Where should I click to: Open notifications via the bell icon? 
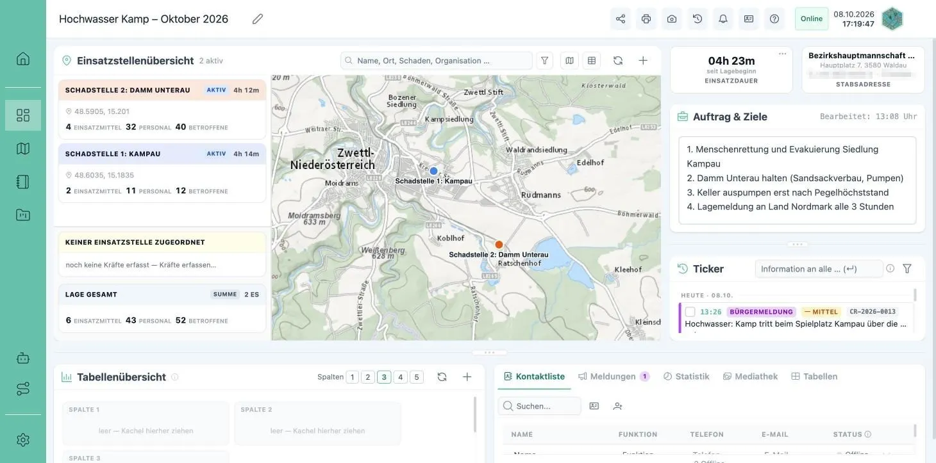723,19
